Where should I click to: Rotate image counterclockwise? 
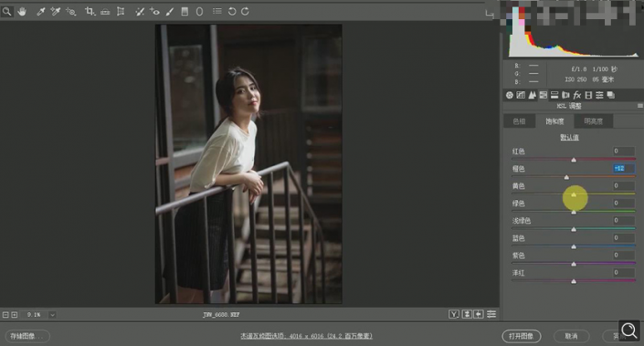[232, 12]
